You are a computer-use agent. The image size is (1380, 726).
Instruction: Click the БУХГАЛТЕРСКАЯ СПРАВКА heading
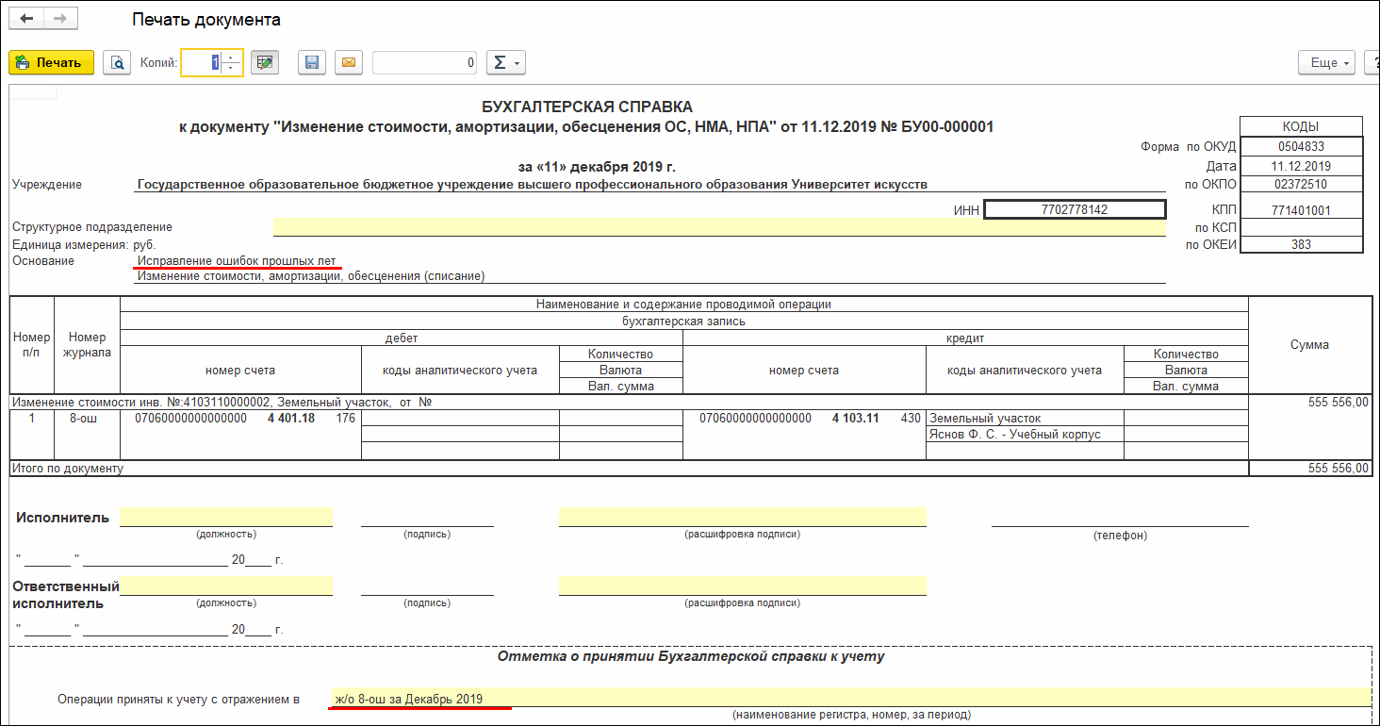pos(586,107)
